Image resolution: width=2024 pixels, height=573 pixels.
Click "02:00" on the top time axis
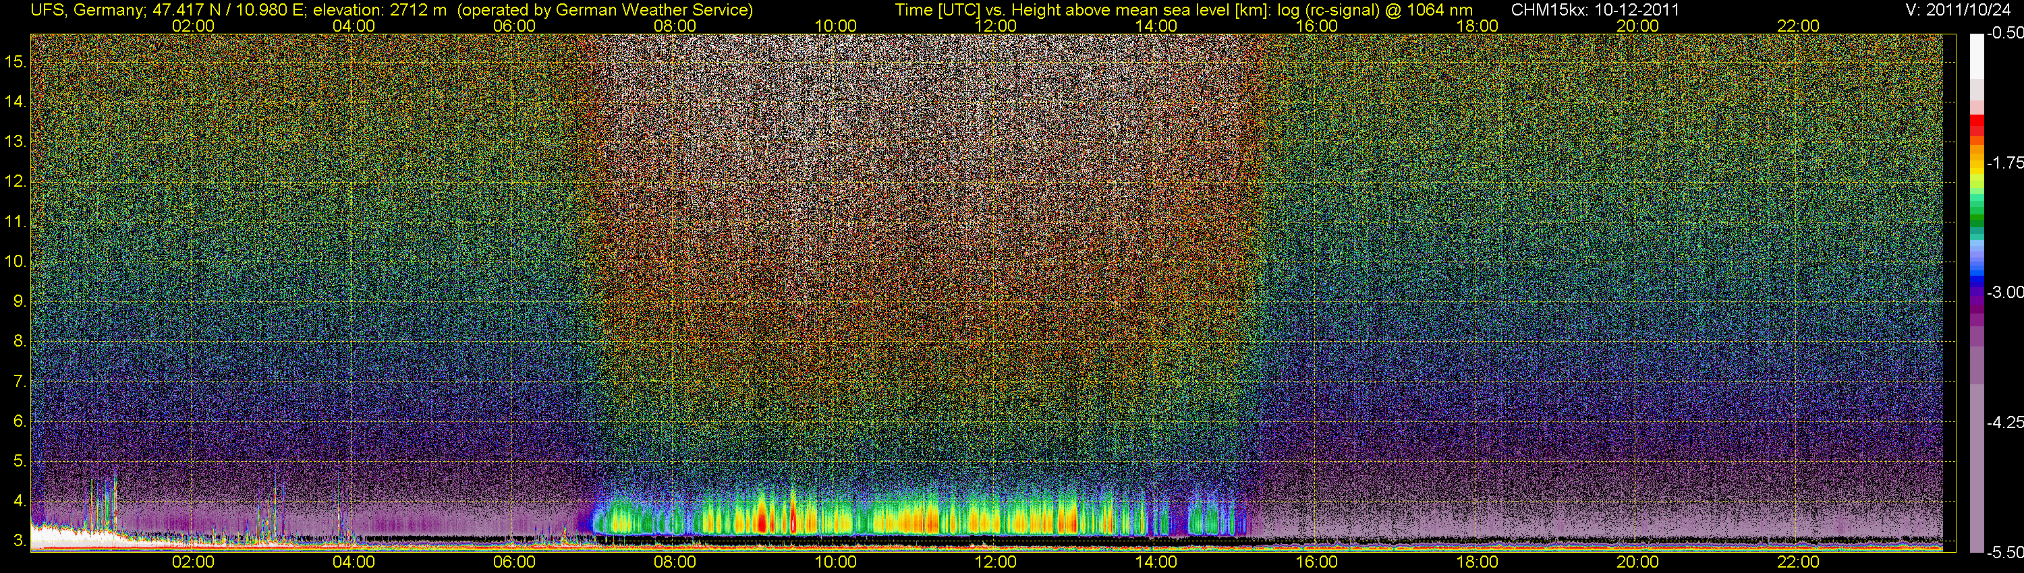tap(192, 26)
